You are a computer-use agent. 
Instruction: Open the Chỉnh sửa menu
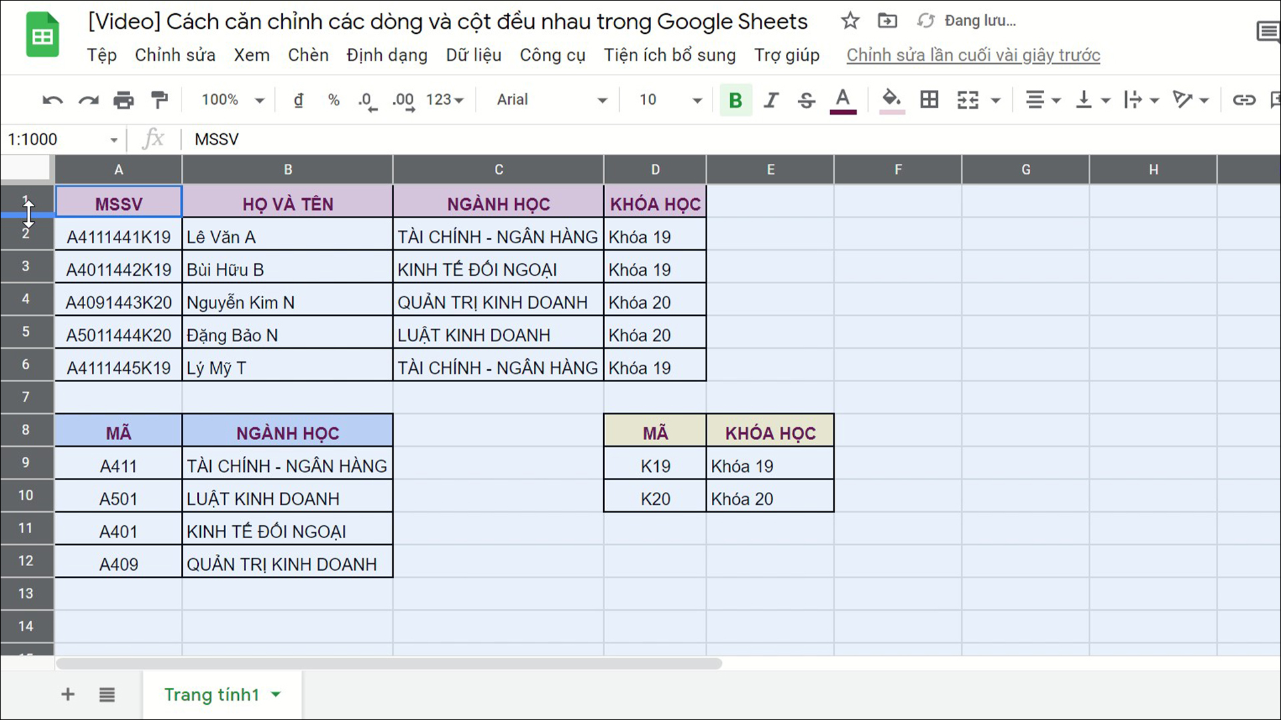tap(175, 55)
